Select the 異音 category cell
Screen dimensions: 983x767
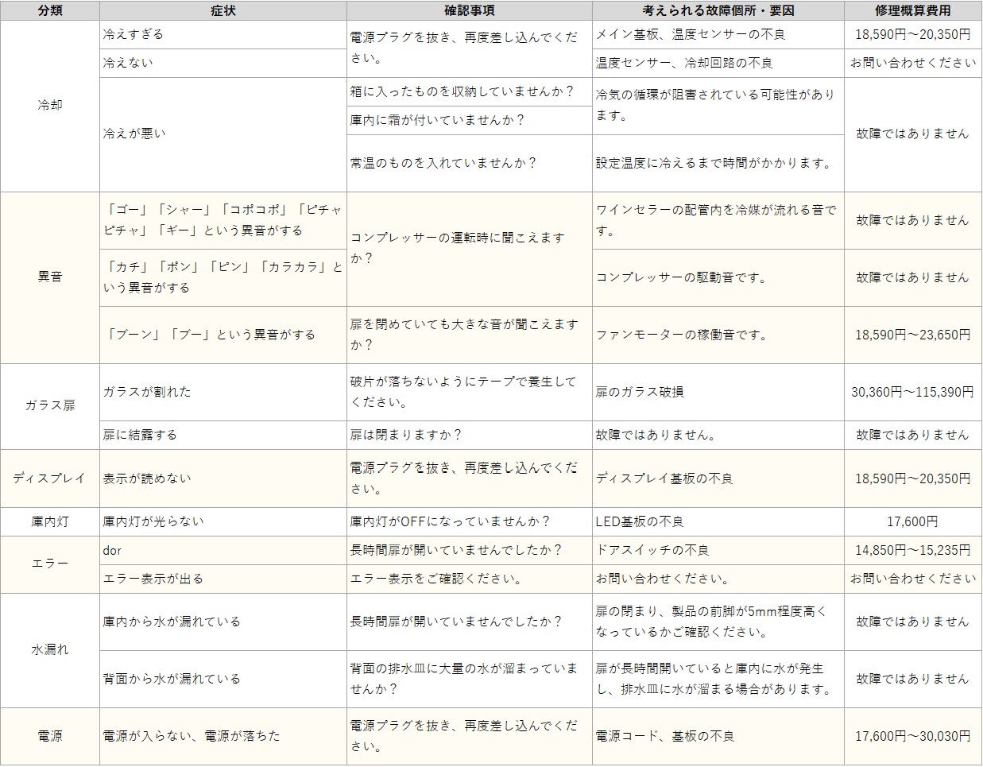tap(49, 277)
